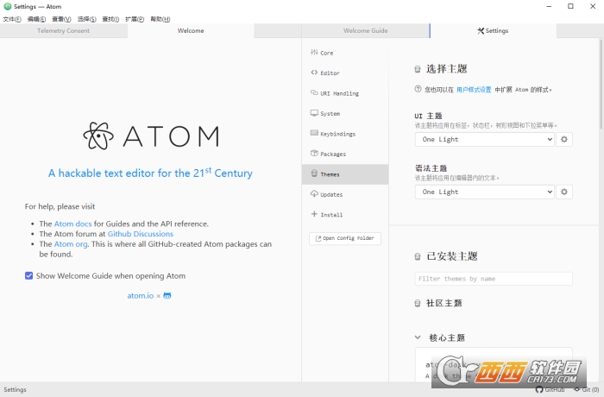
Task: Open the atom.io link
Action: tap(140, 296)
